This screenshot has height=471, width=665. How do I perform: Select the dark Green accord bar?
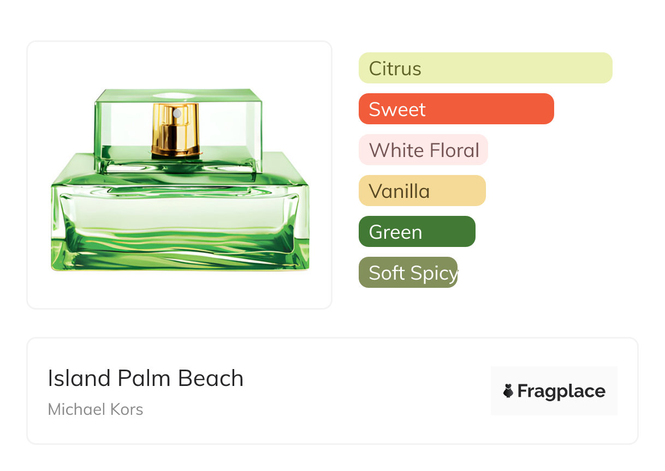(417, 232)
